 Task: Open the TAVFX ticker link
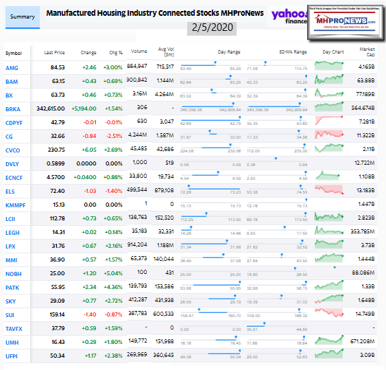(14, 329)
